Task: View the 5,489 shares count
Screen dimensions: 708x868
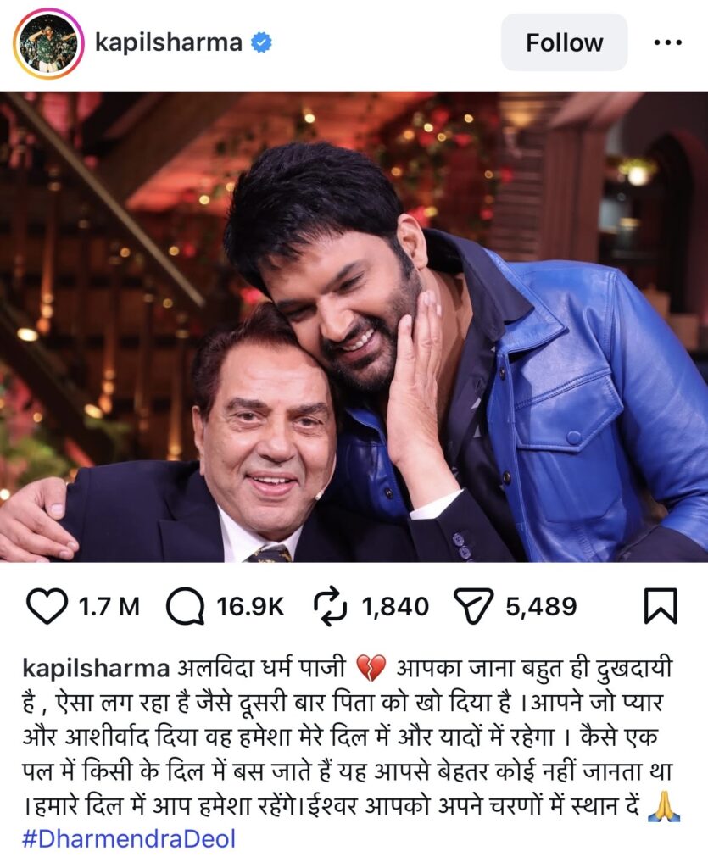Action: point(541,607)
